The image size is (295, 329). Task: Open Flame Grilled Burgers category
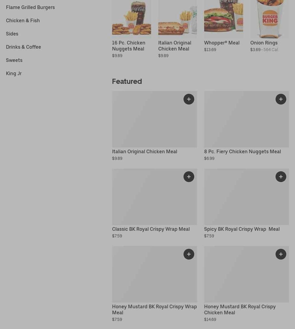coord(30,7)
